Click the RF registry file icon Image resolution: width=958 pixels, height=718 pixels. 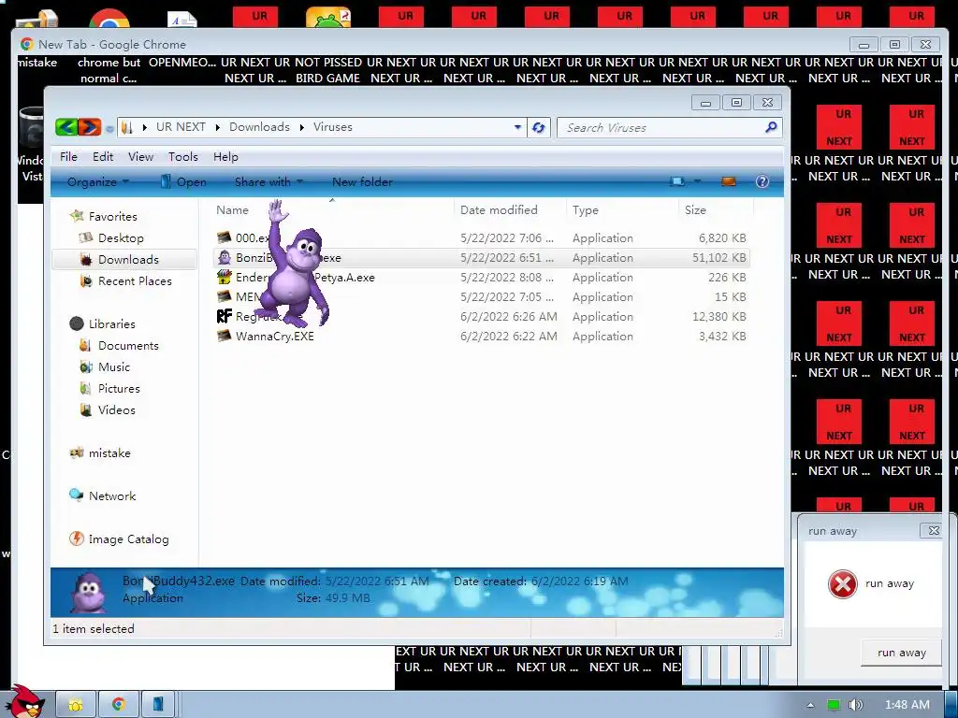225,316
